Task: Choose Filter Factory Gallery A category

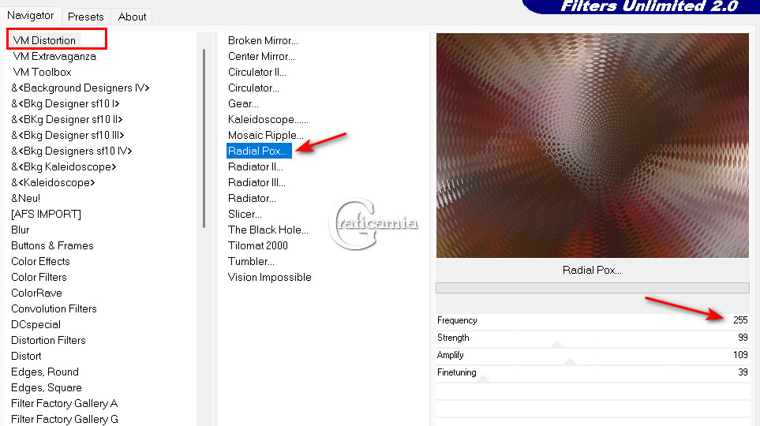Action: (x=64, y=403)
